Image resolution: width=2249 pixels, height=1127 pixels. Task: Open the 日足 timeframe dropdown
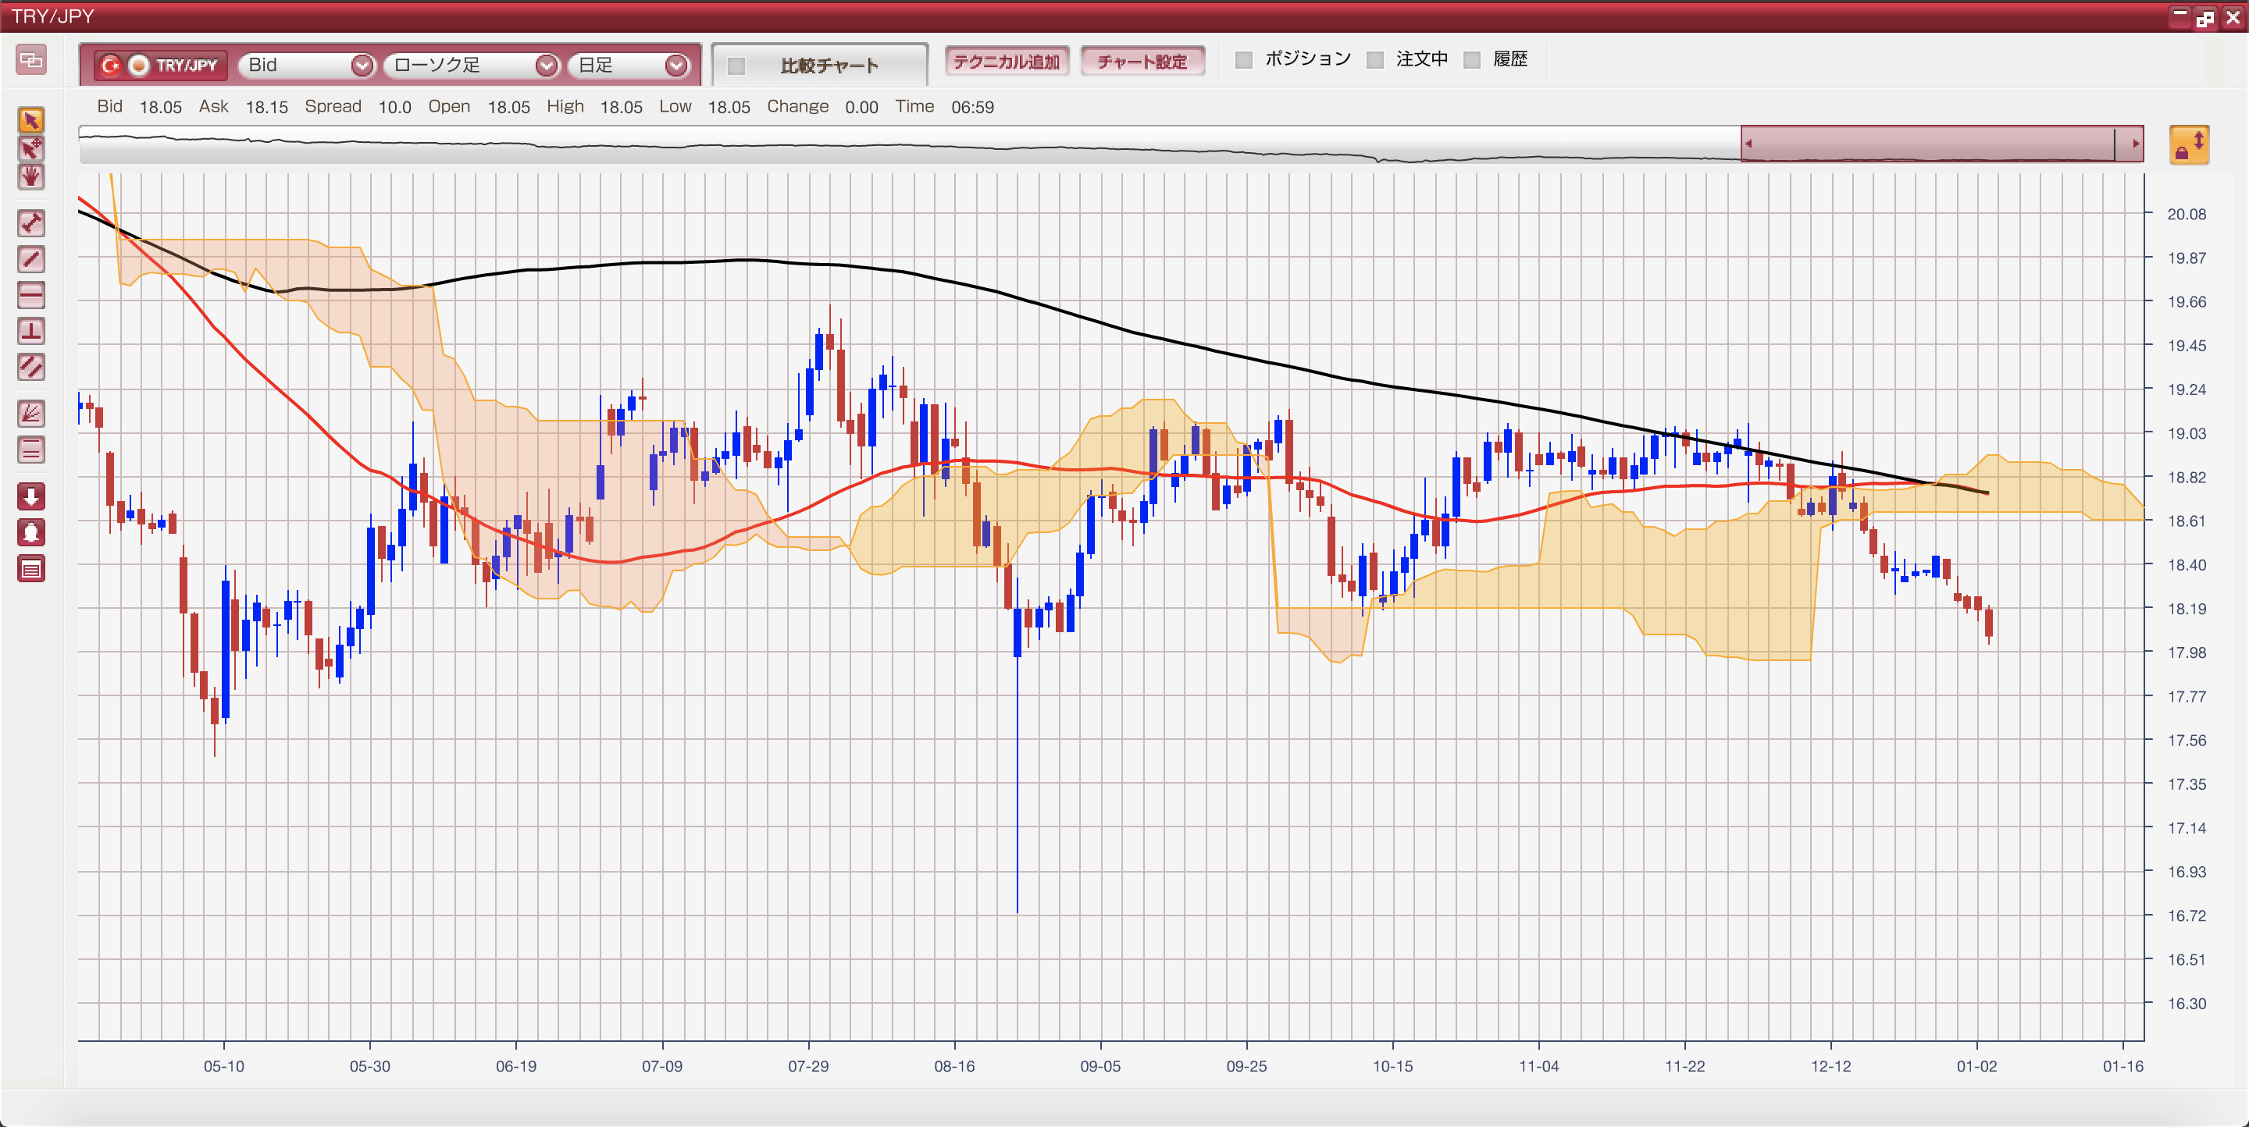coord(628,66)
